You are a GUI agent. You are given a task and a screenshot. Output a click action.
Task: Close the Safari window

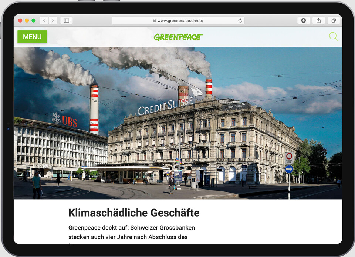tap(20, 21)
